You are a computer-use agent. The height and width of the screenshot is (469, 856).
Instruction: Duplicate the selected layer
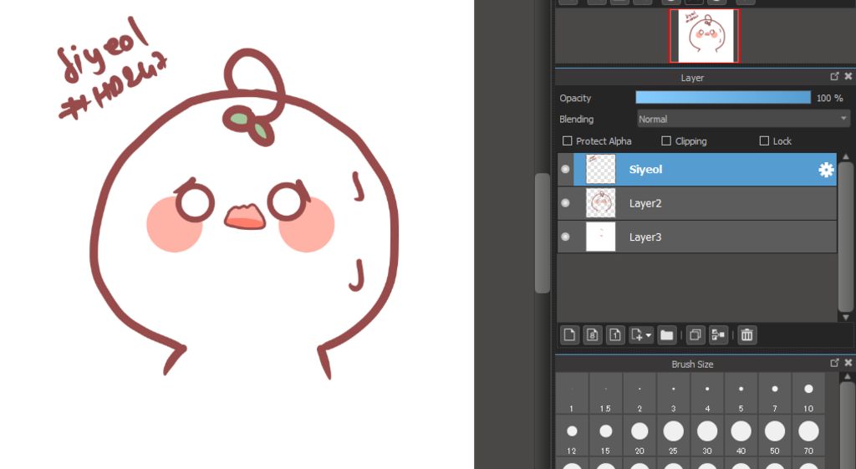tap(695, 334)
